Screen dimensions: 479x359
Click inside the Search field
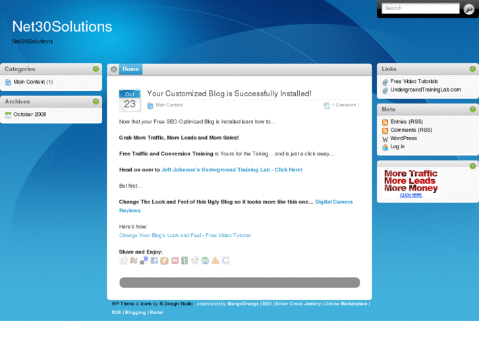pos(420,9)
